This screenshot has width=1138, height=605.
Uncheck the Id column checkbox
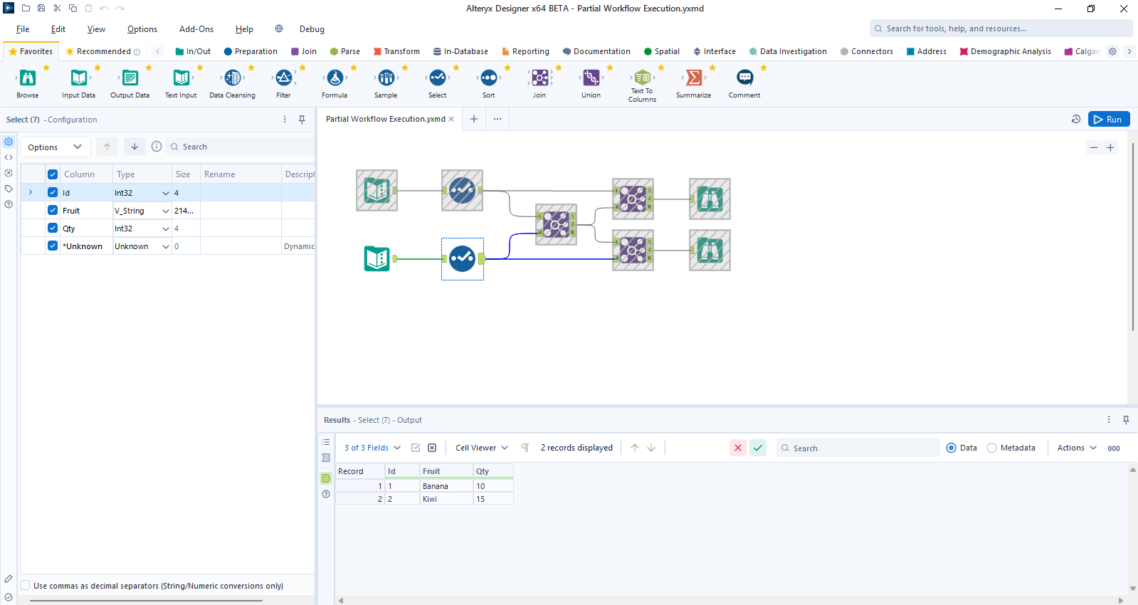coord(53,193)
